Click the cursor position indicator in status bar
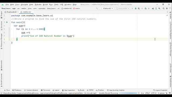The image size is (172, 97). [142, 93]
